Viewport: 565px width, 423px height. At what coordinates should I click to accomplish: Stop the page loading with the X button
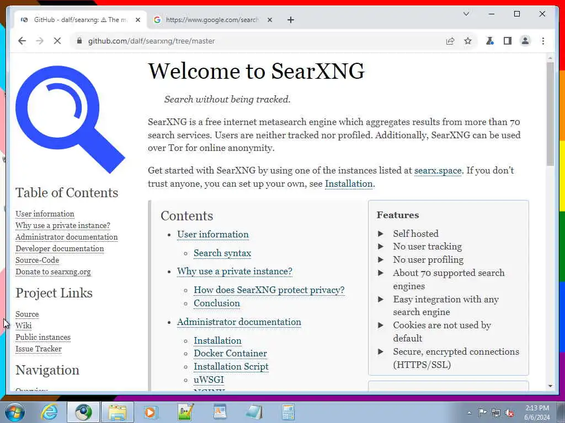tap(57, 41)
